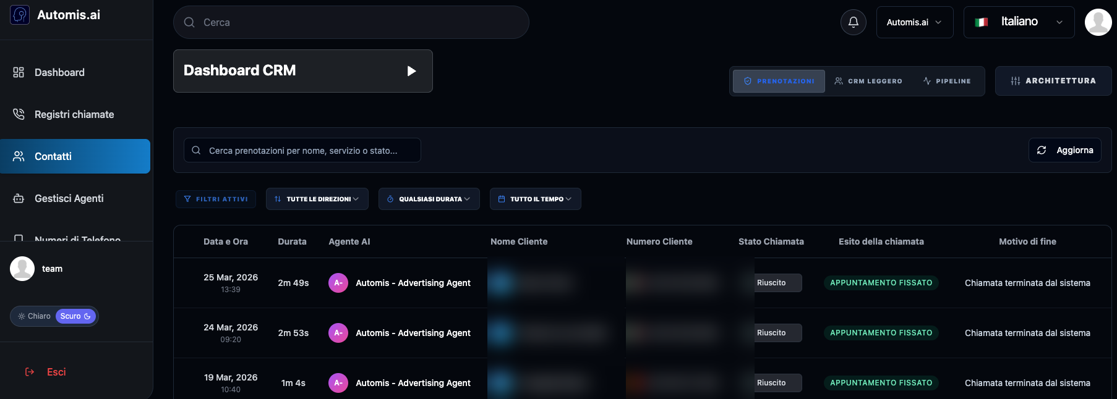Click the Numero Cliente column header
Screen dimensions: 1117x399
(659, 241)
